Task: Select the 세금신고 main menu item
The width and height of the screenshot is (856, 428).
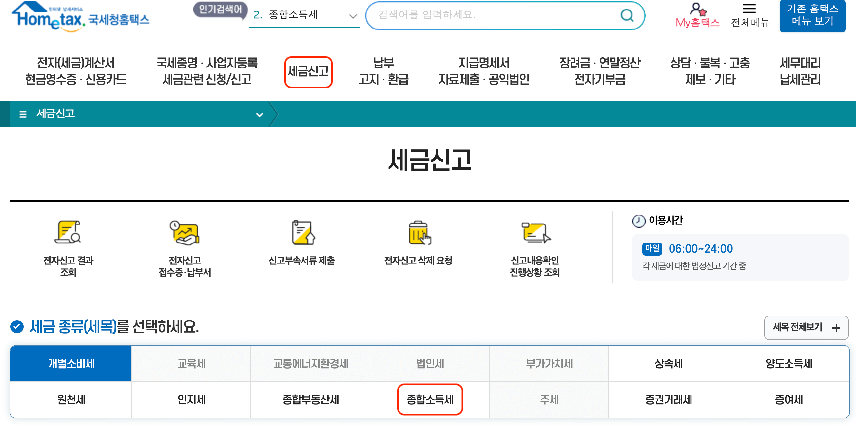Action: point(308,71)
